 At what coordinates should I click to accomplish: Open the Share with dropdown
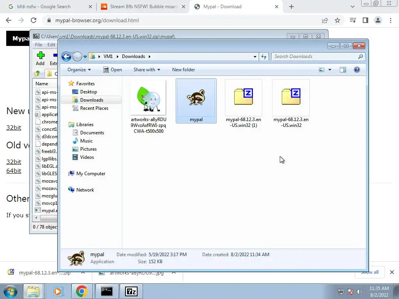(x=147, y=70)
